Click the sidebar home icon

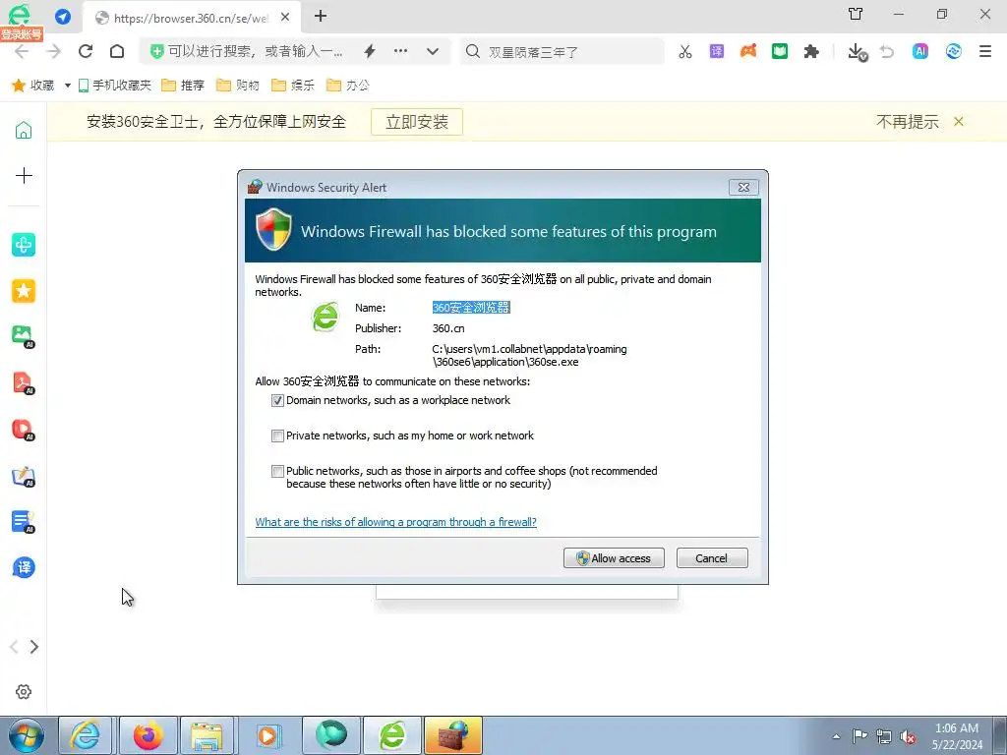coord(24,131)
